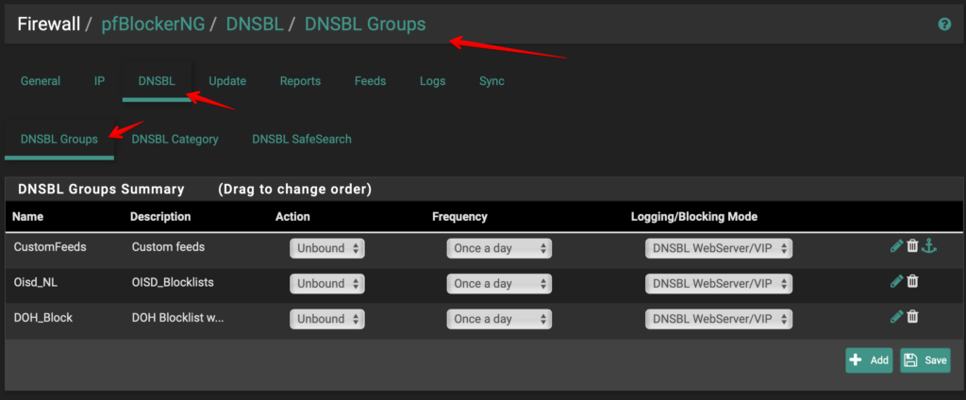Image resolution: width=966 pixels, height=400 pixels.
Task: Switch to the DNSBL Category sub-tab
Action: (x=175, y=140)
